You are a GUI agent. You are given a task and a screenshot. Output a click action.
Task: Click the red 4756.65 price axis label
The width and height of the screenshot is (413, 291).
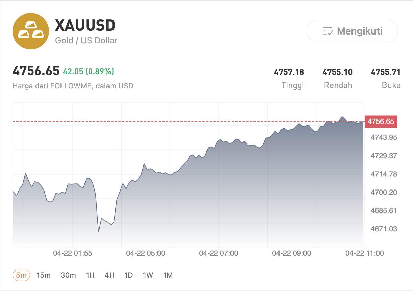coord(381,121)
